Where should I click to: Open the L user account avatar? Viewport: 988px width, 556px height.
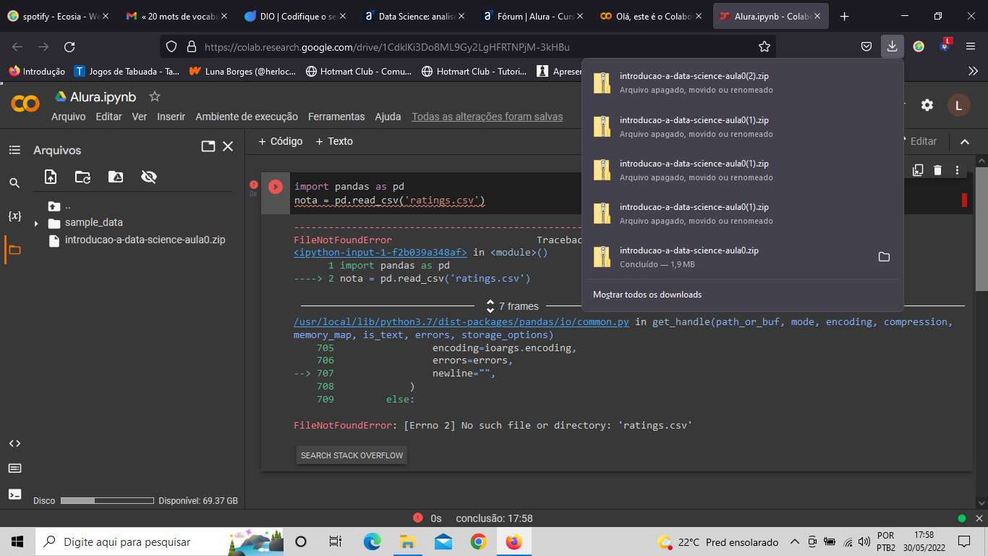coord(958,106)
